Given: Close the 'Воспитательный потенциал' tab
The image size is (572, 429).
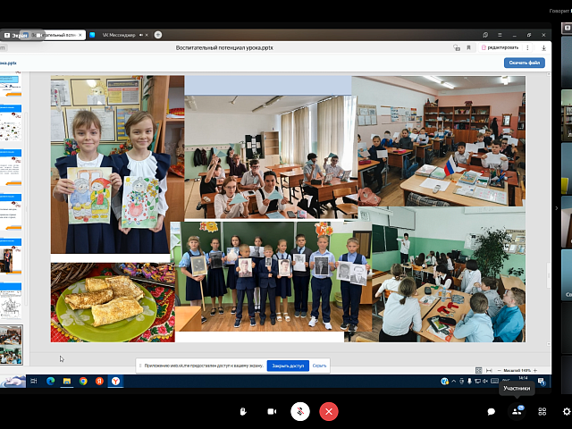Looking at the screenshot, I should (80, 35).
